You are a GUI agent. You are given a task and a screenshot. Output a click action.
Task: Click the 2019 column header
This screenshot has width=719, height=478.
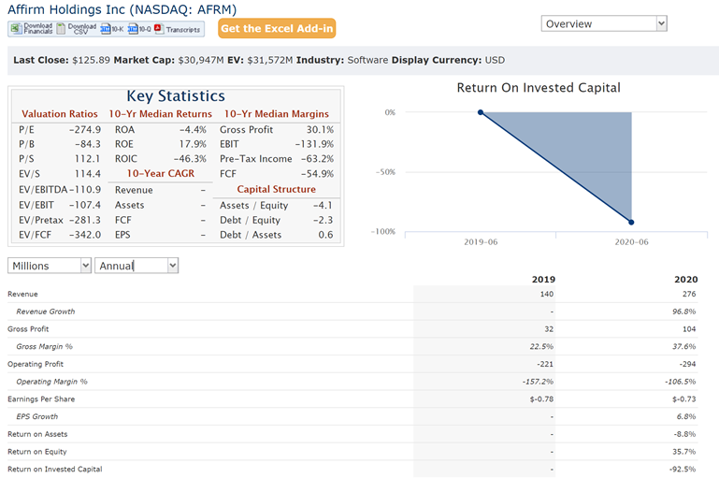click(543, 280)
